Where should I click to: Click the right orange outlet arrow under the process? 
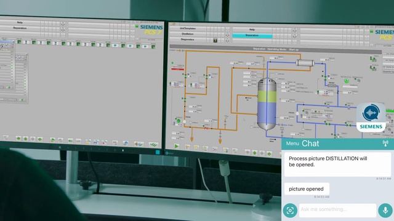[220, 141]
